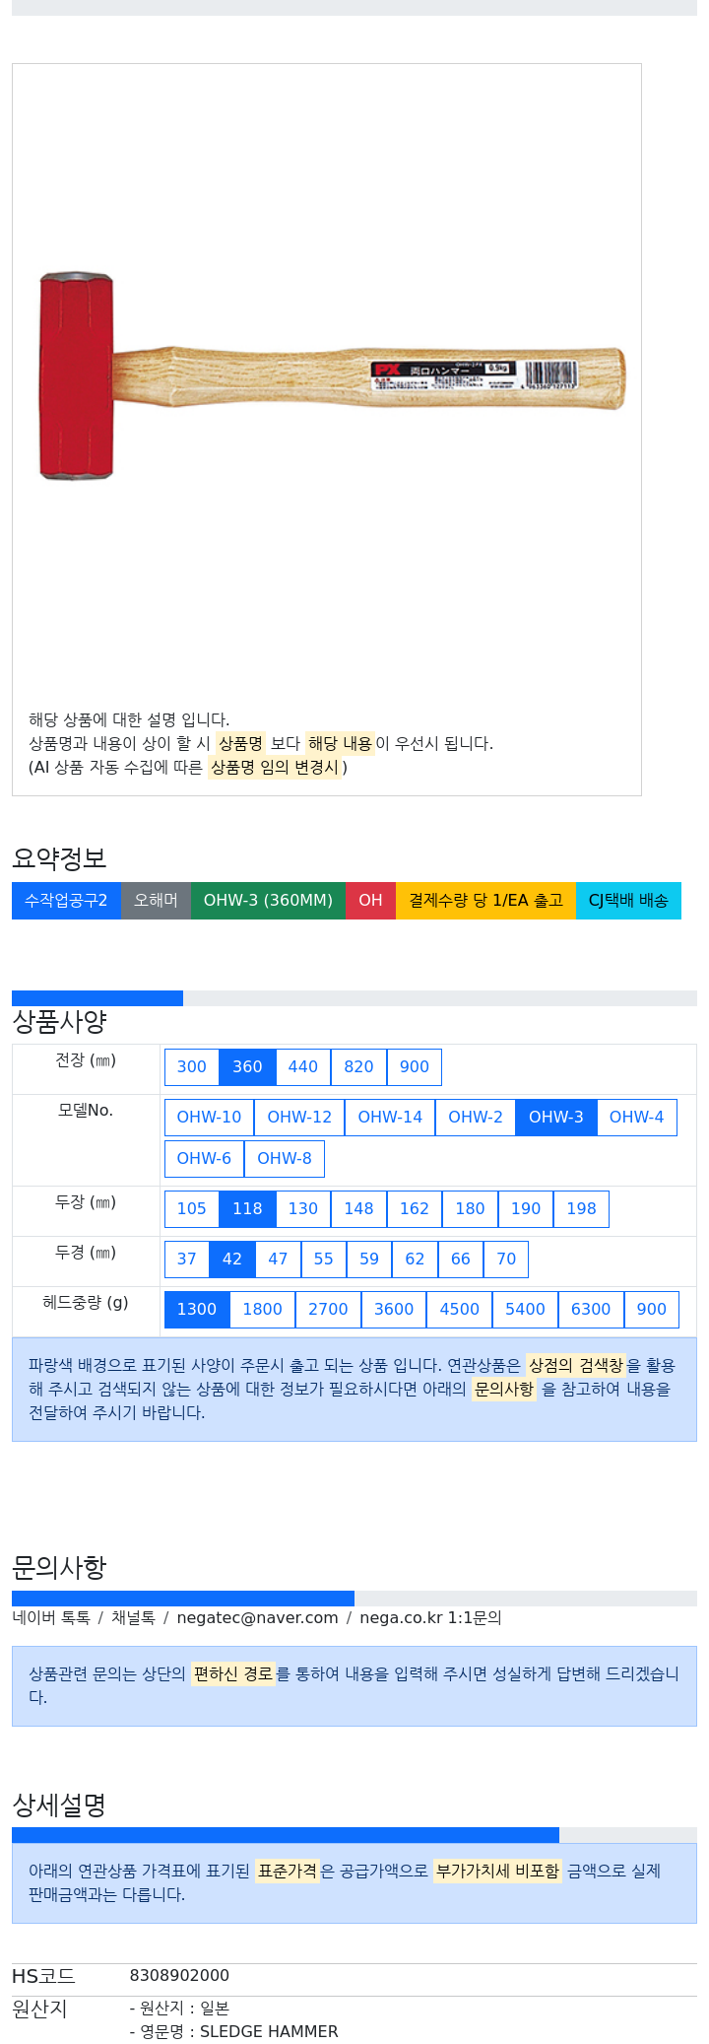Screen dimensions: 709x2044
Task: Select head length 148
Action: tap(358, 1209)
